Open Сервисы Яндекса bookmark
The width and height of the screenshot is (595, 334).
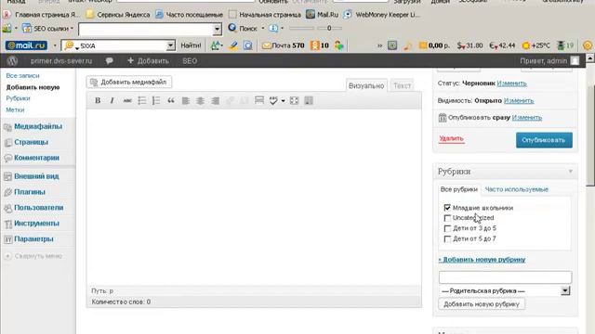click(x=118, y=15)
